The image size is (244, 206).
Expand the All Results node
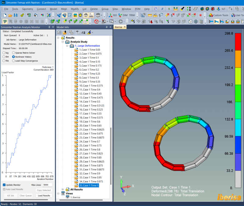[63, 189]
